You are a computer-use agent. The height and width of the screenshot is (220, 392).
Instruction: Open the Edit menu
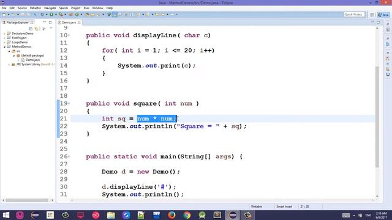click(12, 8)
